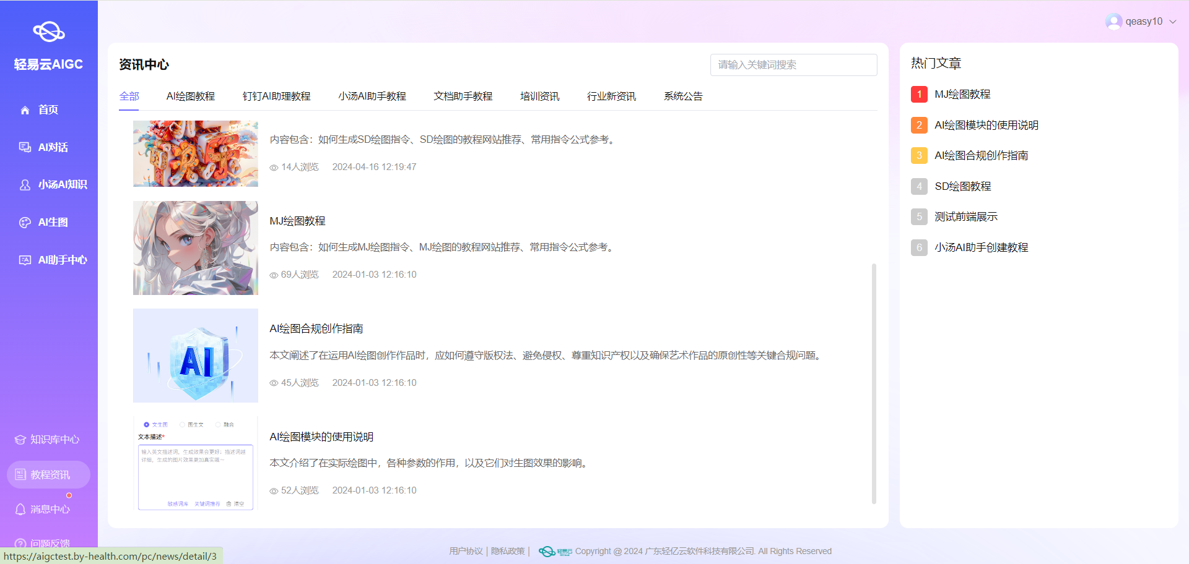This screenshot has width=1189, height=564.
Task: Open the SD绘图 colorful thumbnail
Action: [x=196, y=154]
